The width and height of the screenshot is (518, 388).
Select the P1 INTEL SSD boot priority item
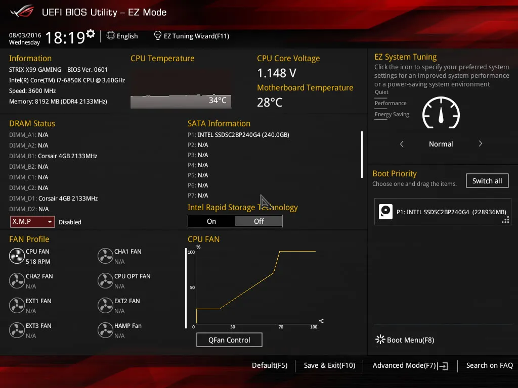(443, 212)
